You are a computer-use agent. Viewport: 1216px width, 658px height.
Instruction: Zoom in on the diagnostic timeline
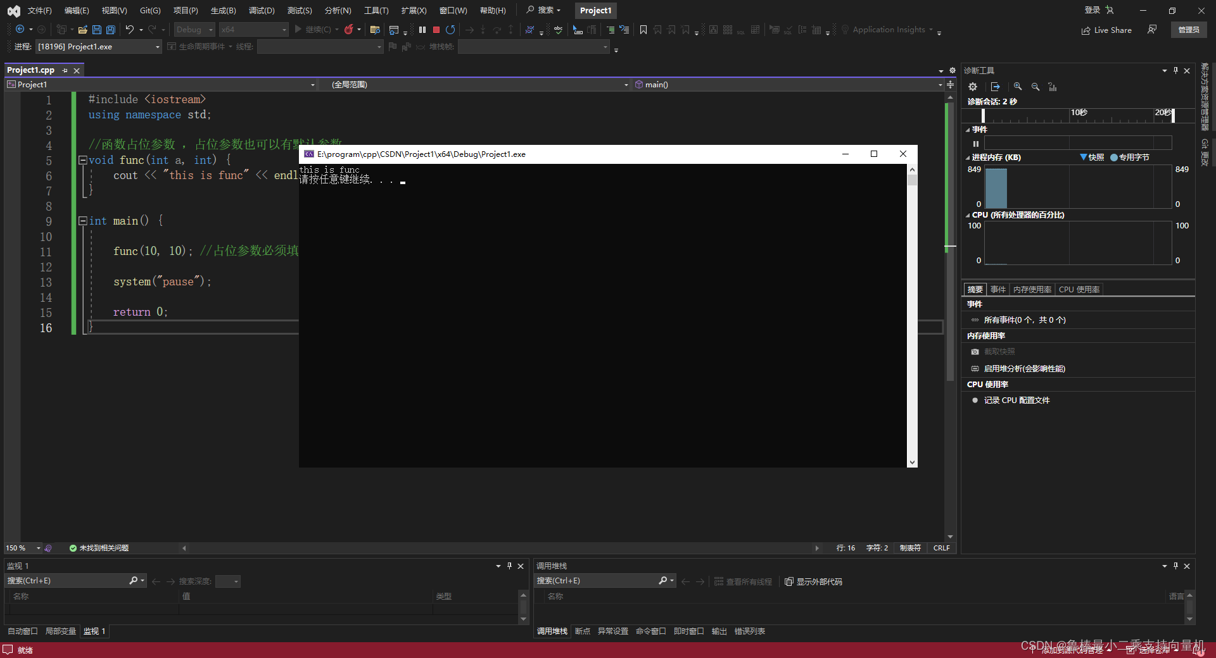(x=1018, y=87)
